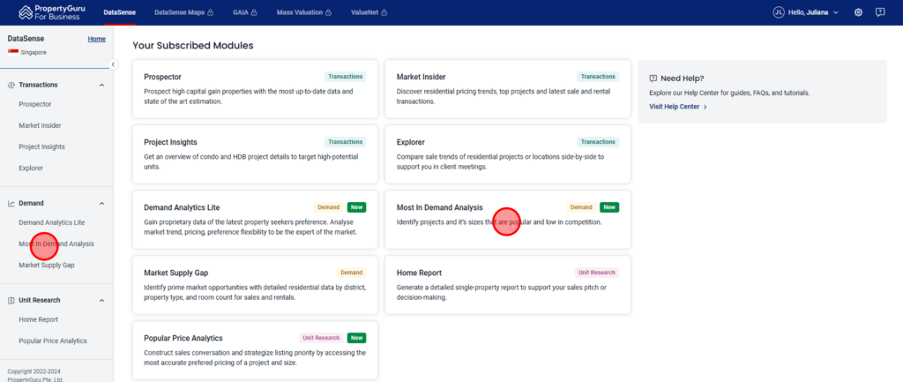Collapse the Demand sidebar section
The width and height of the screenshot is (903, 382).
[x=102, y=204]
